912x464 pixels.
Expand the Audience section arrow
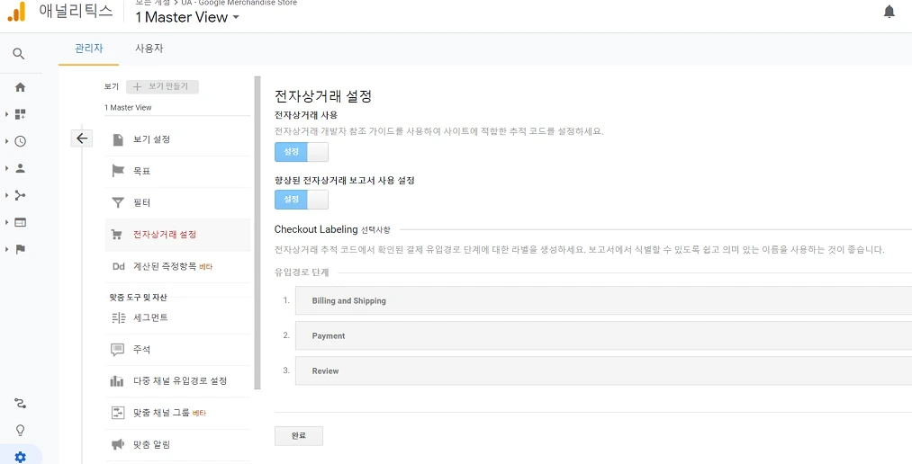[6, 168]
